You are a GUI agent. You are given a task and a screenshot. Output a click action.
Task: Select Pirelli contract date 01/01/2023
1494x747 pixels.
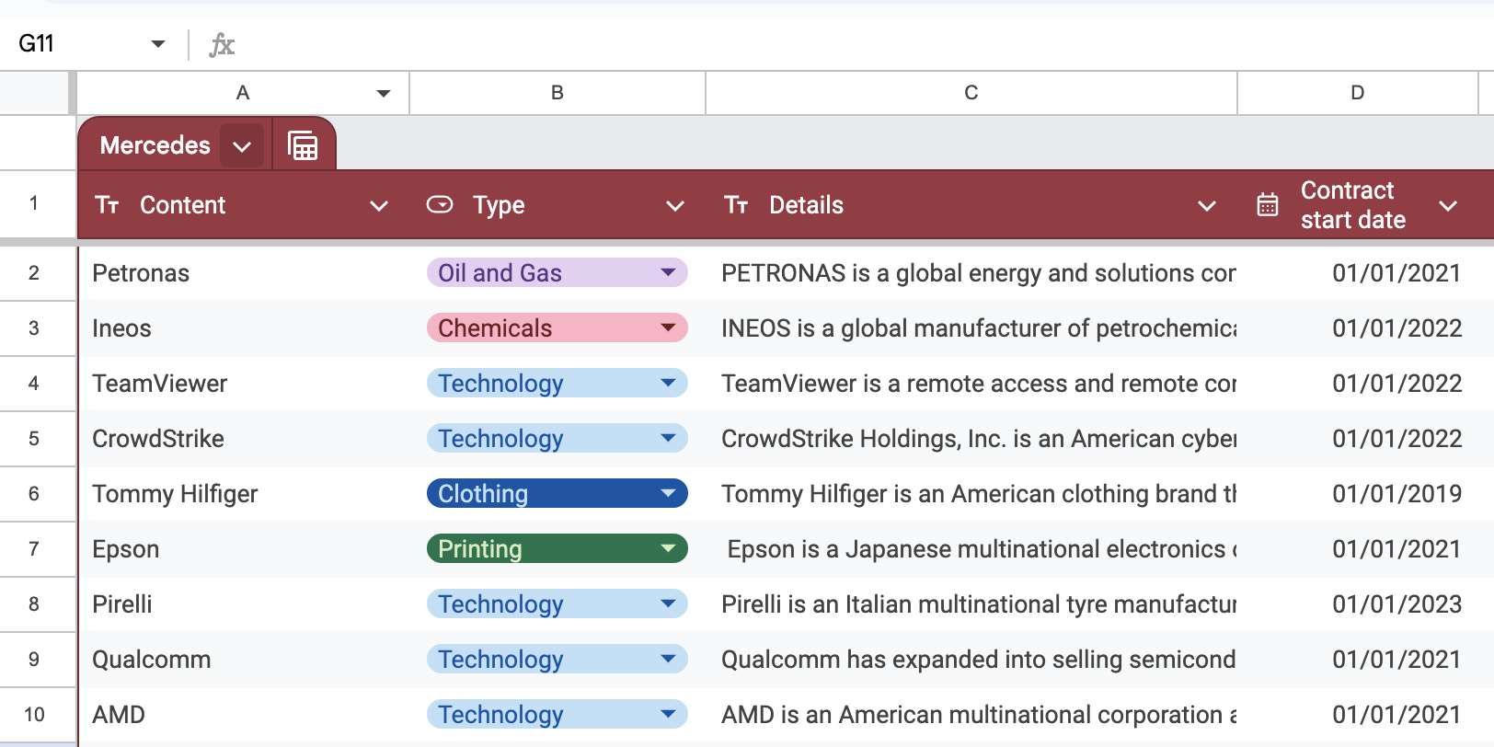[x=1358, y=604]
